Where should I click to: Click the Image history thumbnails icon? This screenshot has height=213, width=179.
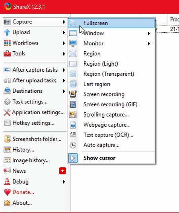pyautogui.click(x=7, y=160)
